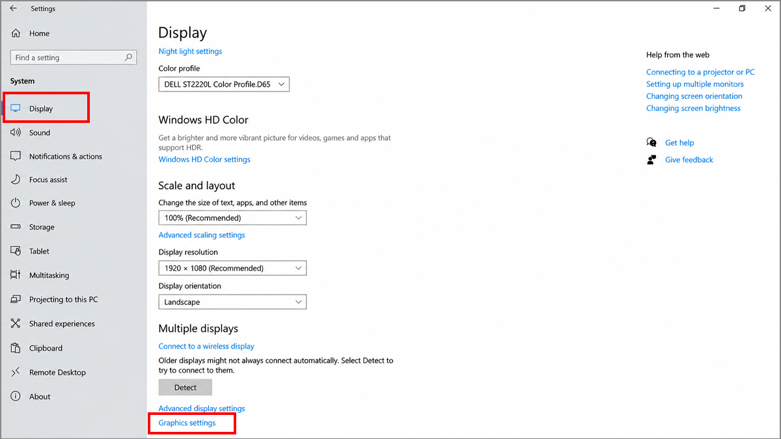
Task: Click the Give feedback person icon
Action: 651,159
